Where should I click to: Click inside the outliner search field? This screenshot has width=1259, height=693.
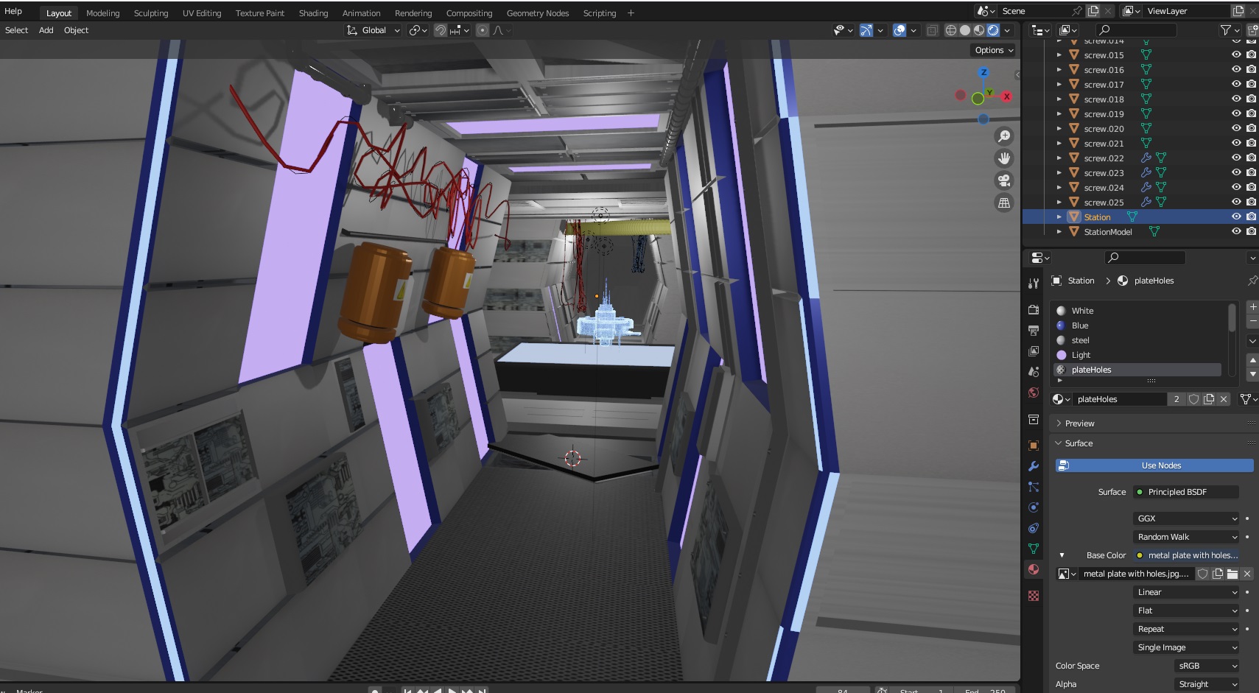pos(1134,30)
